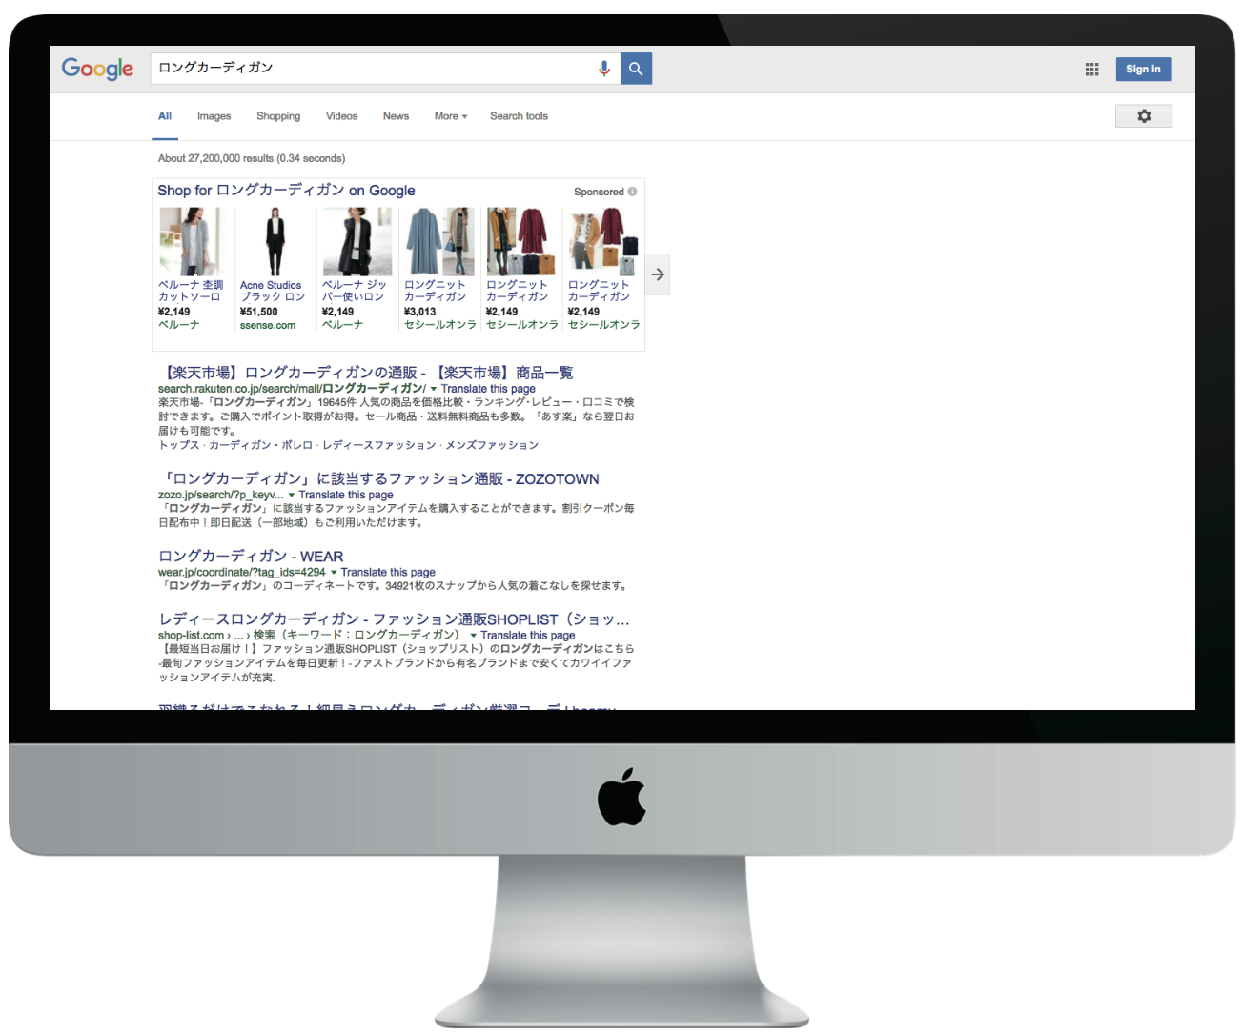Viewport: 1243px width, 1035px height.
Task: Open the Acne Studios black cardigan image
Action: tap(275, 242)
